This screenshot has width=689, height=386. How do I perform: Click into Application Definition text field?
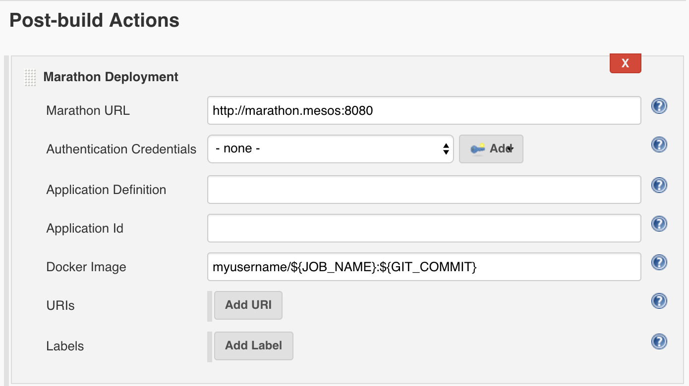424,189
